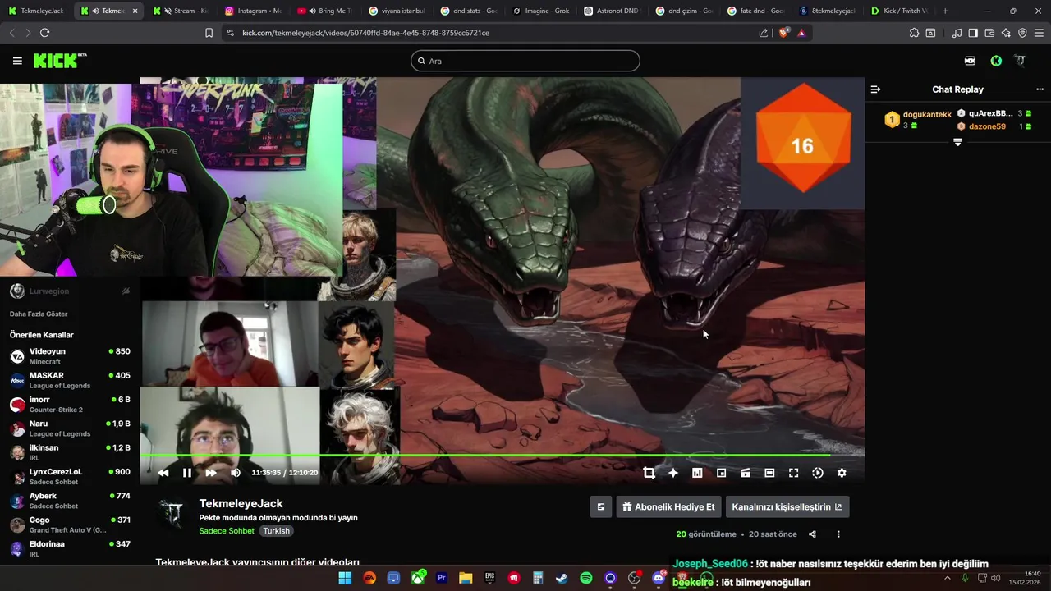Image resolution: width=1051 pixels, height=591 pixels.
Task: Enter fullscreen in the video player
Action: point(793,473)
